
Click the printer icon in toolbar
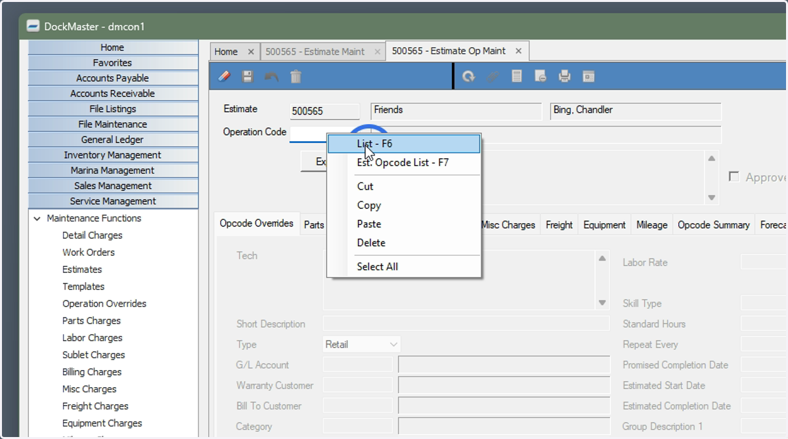pos(565,77)
